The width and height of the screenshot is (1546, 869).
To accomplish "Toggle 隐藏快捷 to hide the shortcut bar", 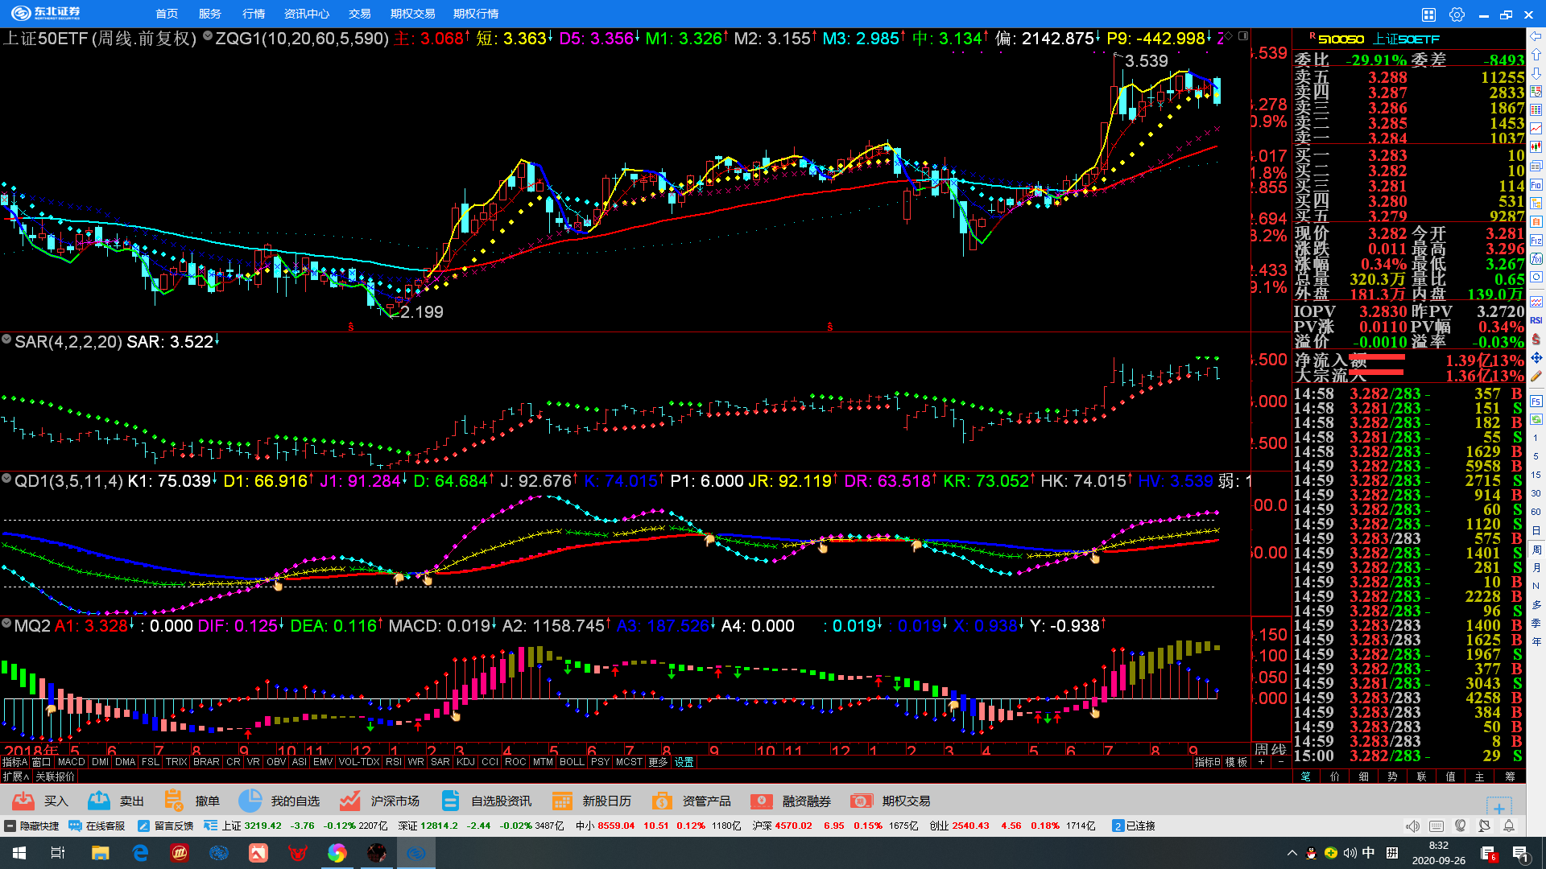I will (x=31, y=826).
